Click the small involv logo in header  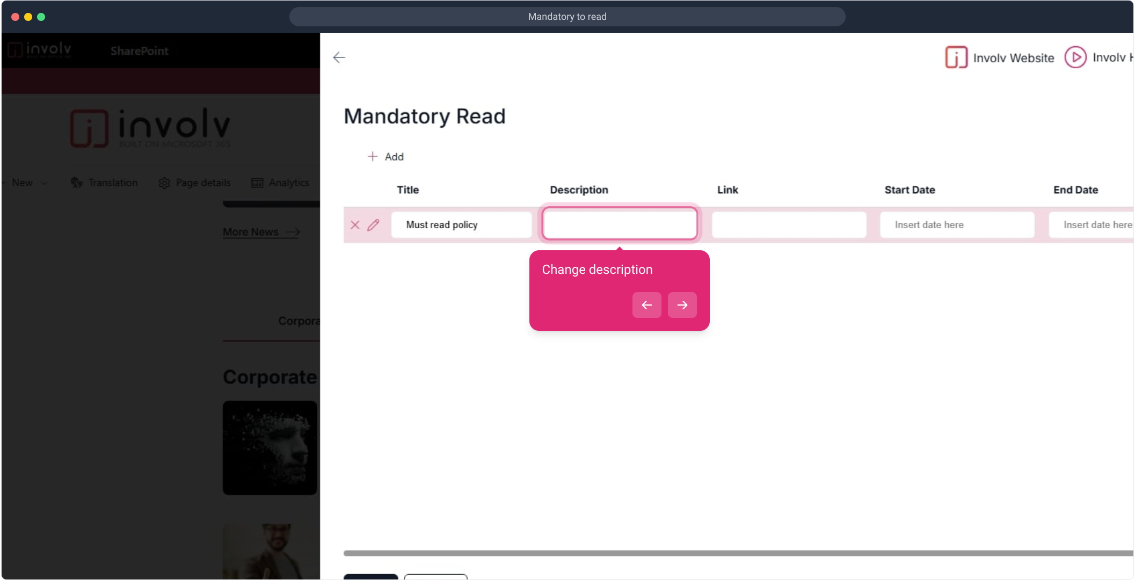point(39,50)
